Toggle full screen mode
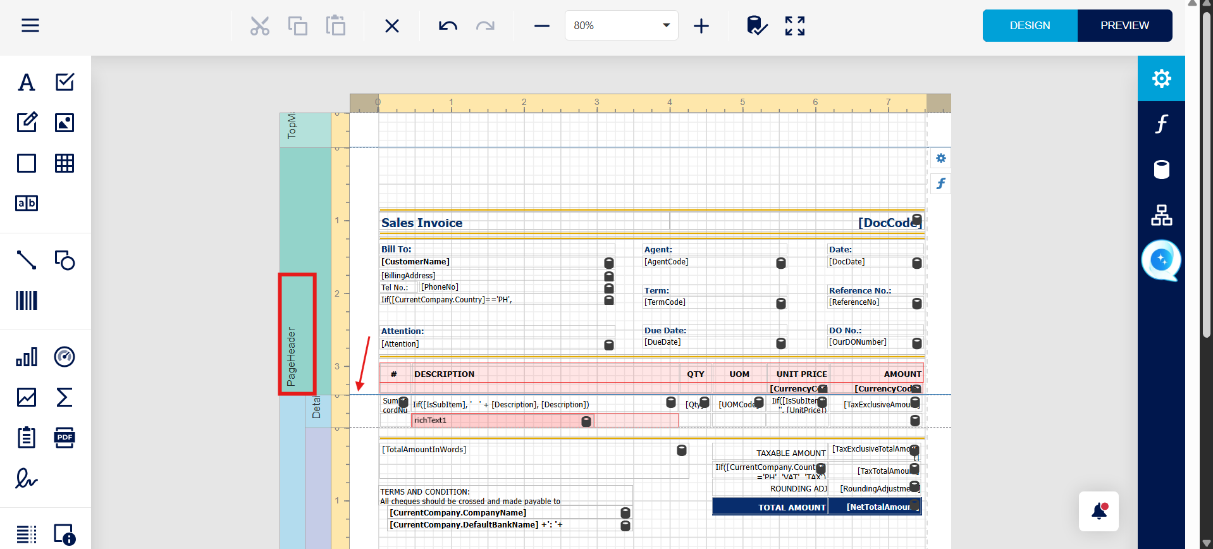This screenshot has height=549, width=1213. pos(795,26)
